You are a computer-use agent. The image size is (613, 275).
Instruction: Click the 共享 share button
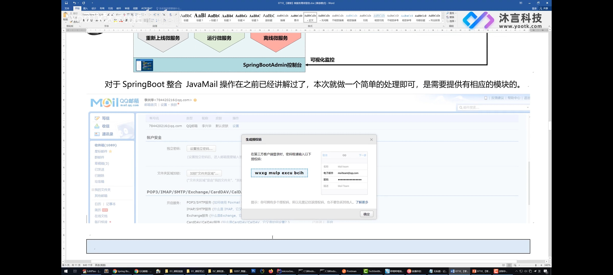pos(544,8)
